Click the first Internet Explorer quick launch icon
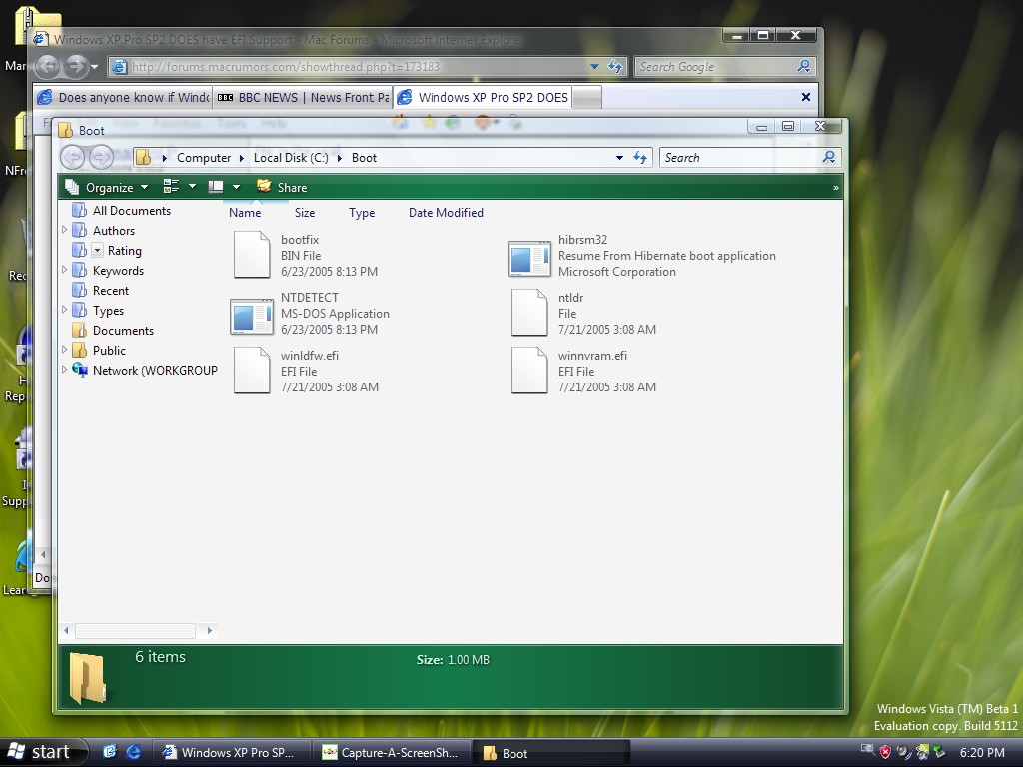1023x767 pixels. 110,752
